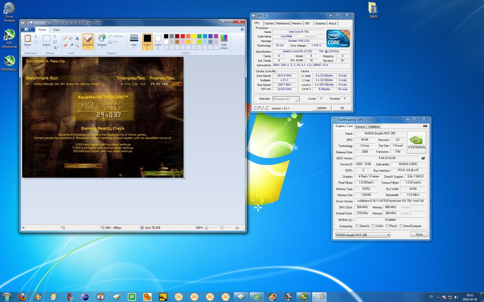Select the Eraser tool in Paint
This screenshot has height=302, width=484.
click(x=65, y=45)
